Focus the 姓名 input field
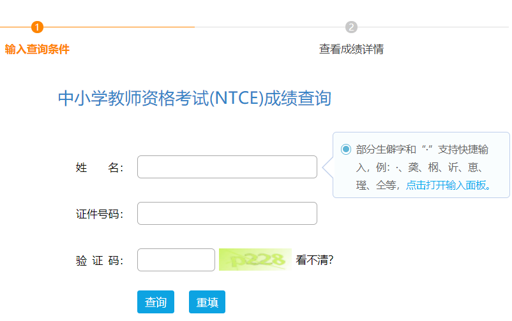 [227, 167]
